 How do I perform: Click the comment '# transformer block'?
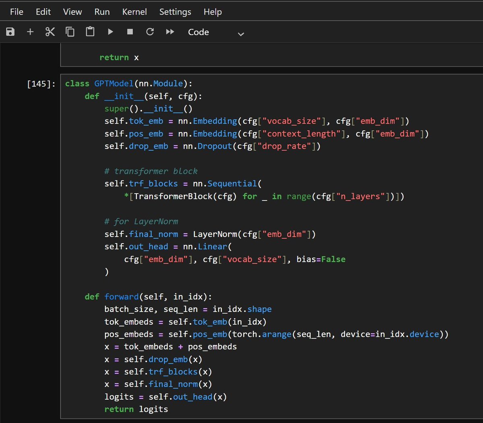(x=151, y=171)
